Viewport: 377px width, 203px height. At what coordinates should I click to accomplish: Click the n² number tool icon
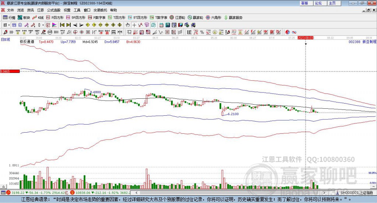pyautogui.click(x=63, y=32)
